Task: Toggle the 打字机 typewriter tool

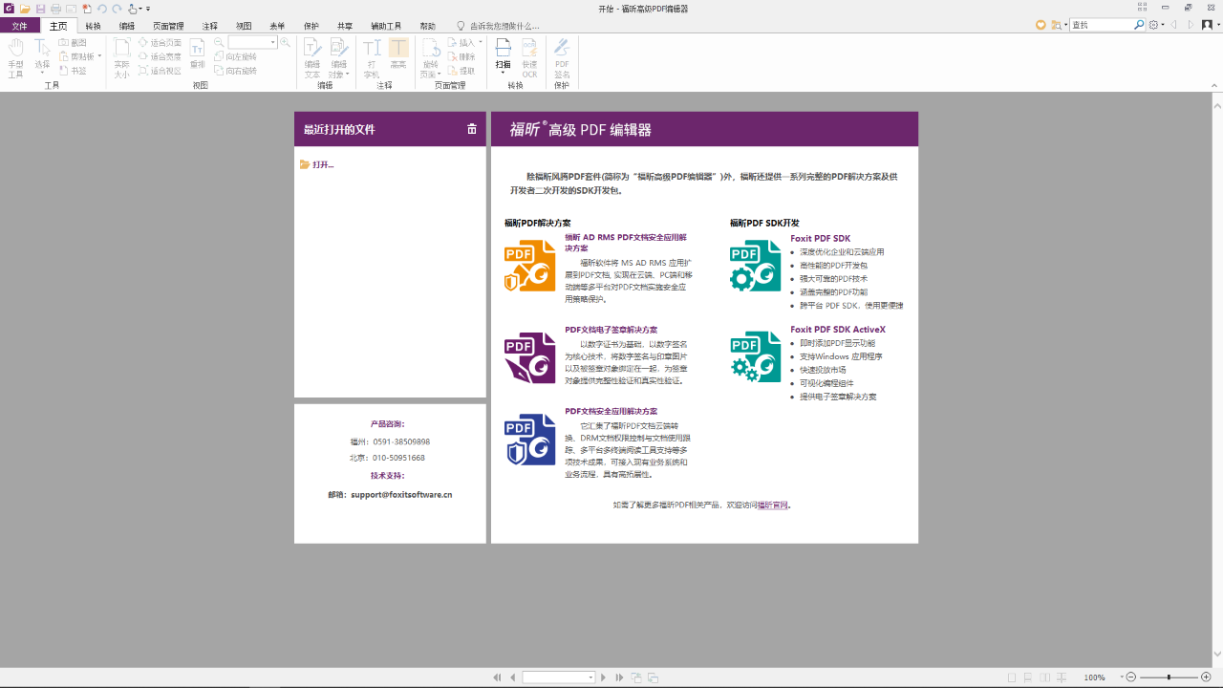Action: 372,58
